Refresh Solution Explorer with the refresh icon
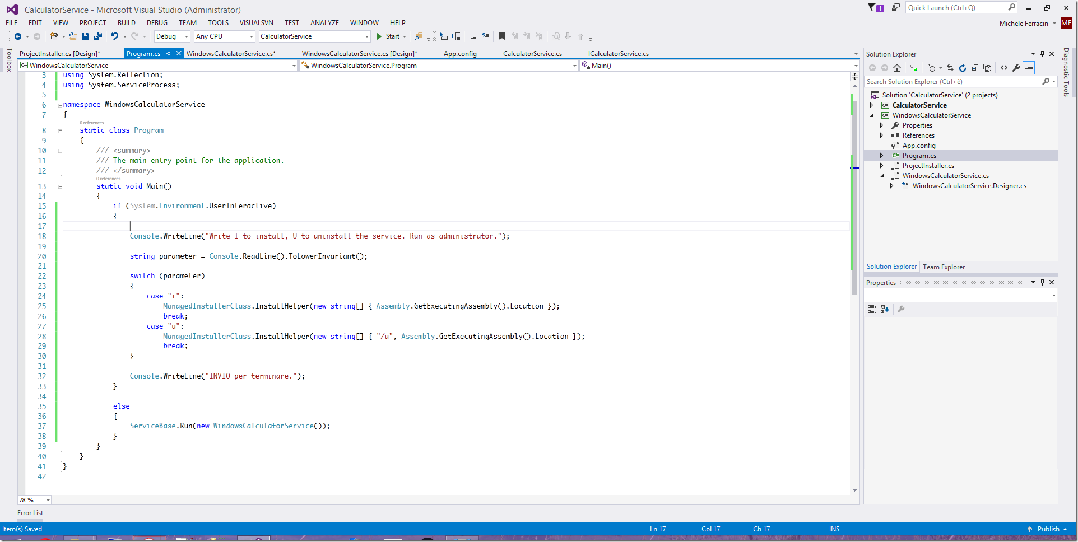 963,68
